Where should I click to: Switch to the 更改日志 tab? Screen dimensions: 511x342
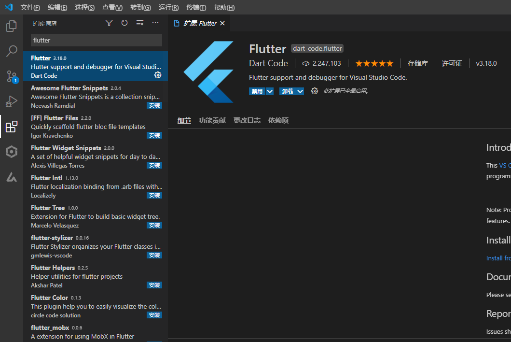[247, 120]
